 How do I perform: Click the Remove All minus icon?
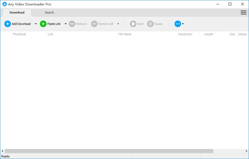pyautogui.click(x=94, y=24)
